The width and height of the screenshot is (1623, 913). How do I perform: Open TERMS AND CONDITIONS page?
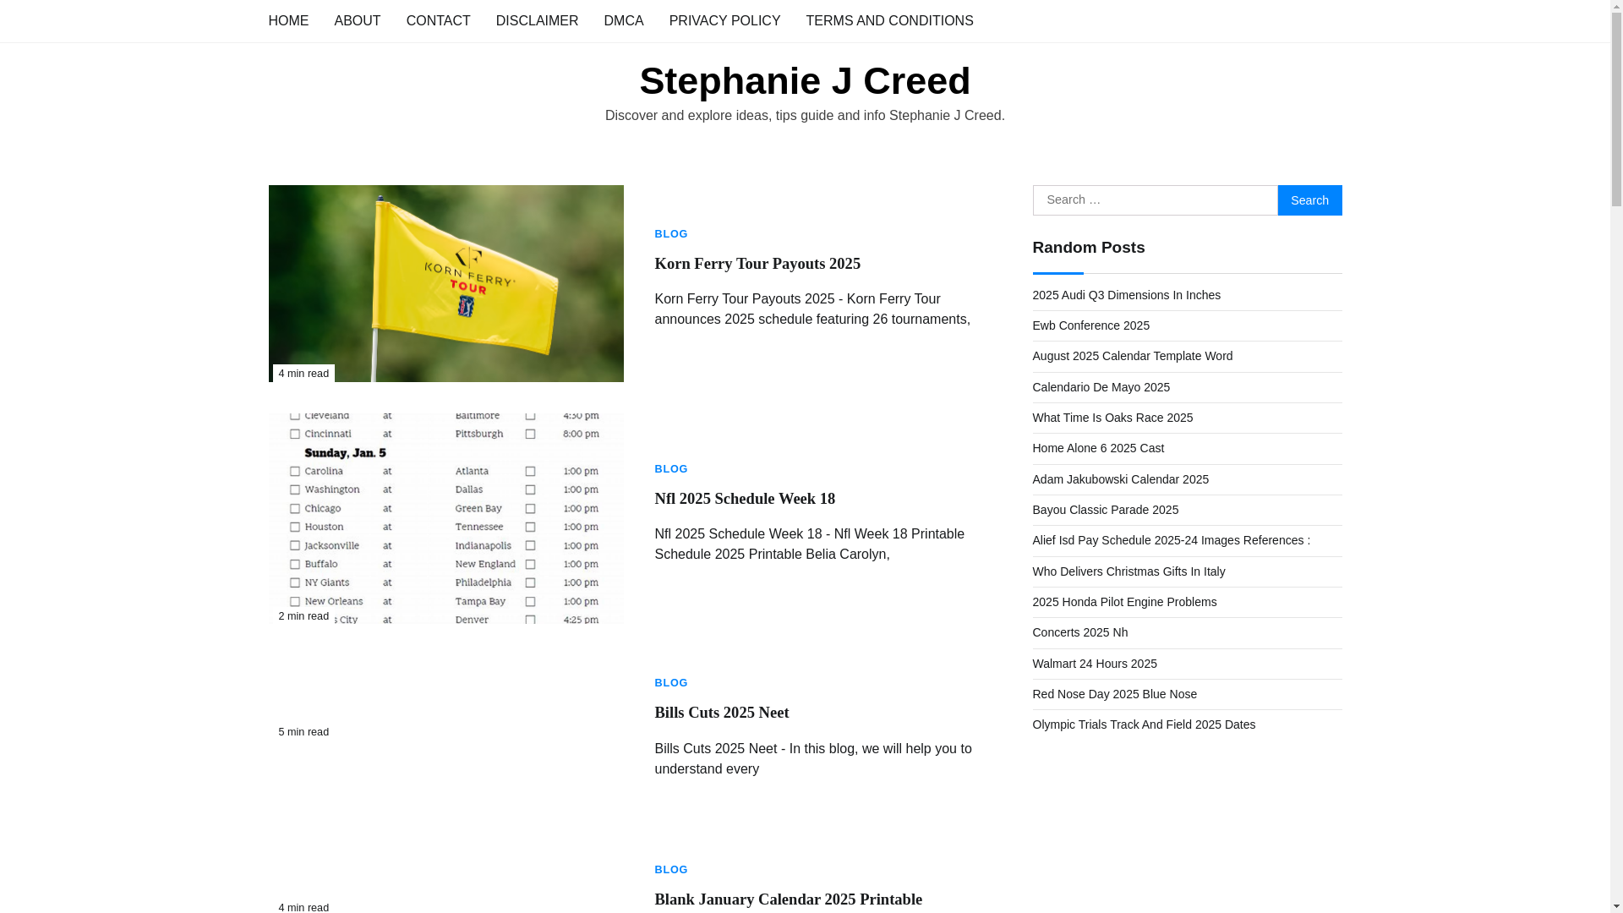[889, 20]
